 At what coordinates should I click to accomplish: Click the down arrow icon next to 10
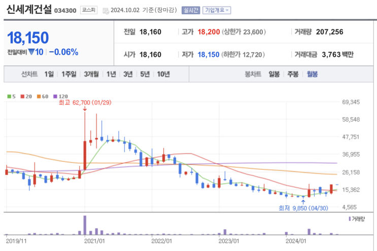(x=31, y=52)
